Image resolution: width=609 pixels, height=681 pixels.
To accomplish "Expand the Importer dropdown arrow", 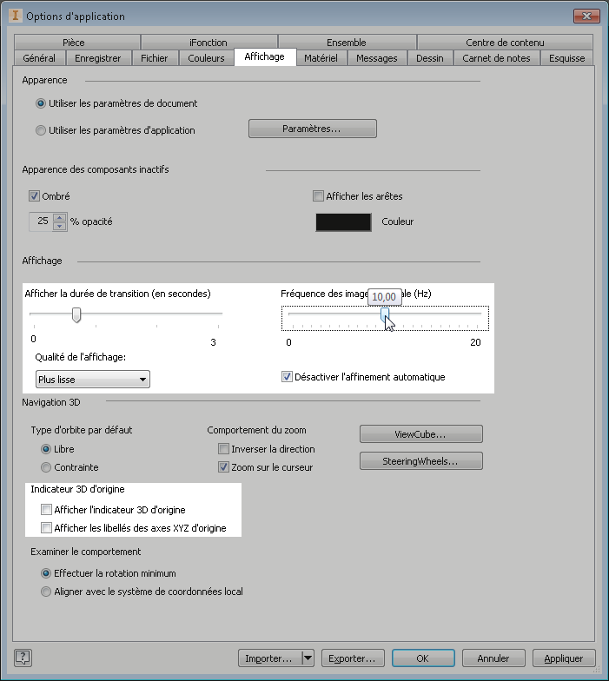I will click(x=308, y=658).
